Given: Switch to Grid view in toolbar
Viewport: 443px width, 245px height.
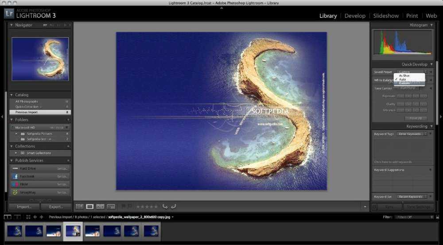Looking at the screenshot, I should (x=79, y=206).
